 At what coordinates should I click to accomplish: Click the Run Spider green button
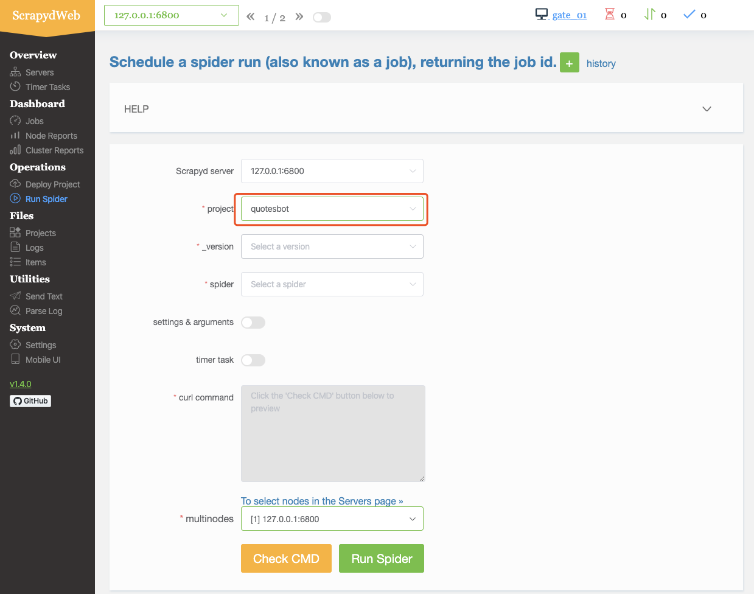pos(382,559)
